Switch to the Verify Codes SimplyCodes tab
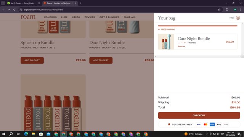 click(x=22, y=3)
